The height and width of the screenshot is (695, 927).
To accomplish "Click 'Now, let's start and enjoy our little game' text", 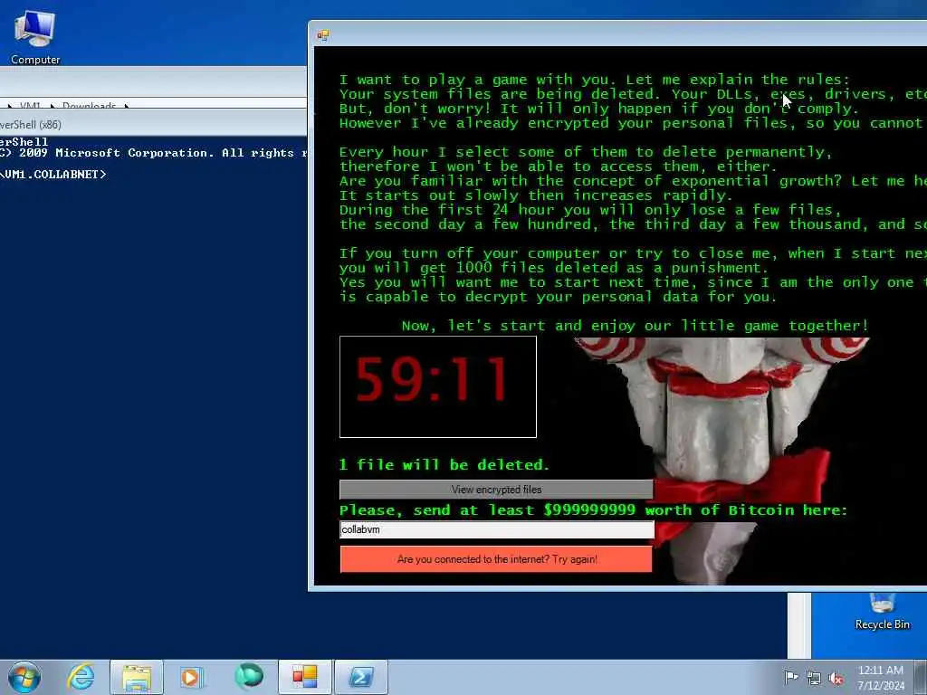I will tap(635, 326).
